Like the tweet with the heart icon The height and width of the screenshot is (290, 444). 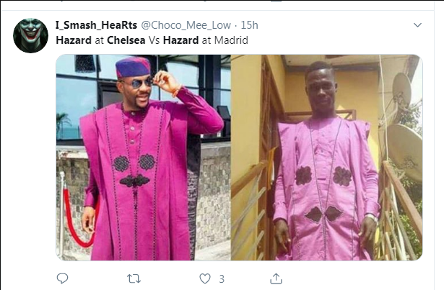[x=206, y=278]
